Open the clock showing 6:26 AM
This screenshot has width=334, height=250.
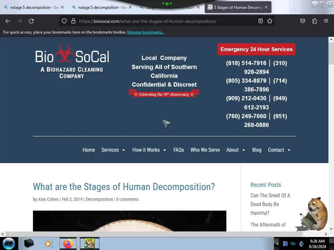tap(317, 243)
